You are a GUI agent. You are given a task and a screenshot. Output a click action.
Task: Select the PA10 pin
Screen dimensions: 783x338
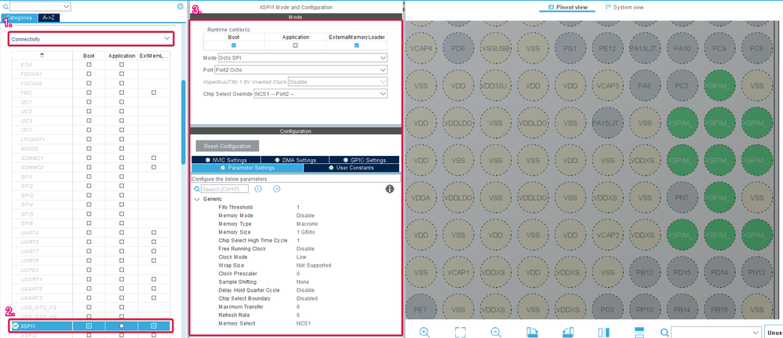[682, 49]
